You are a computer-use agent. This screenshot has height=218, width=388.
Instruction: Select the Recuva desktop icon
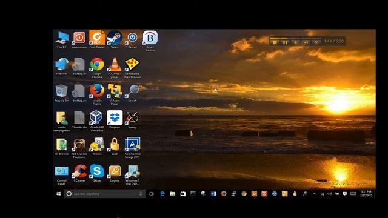click(97, 147)
